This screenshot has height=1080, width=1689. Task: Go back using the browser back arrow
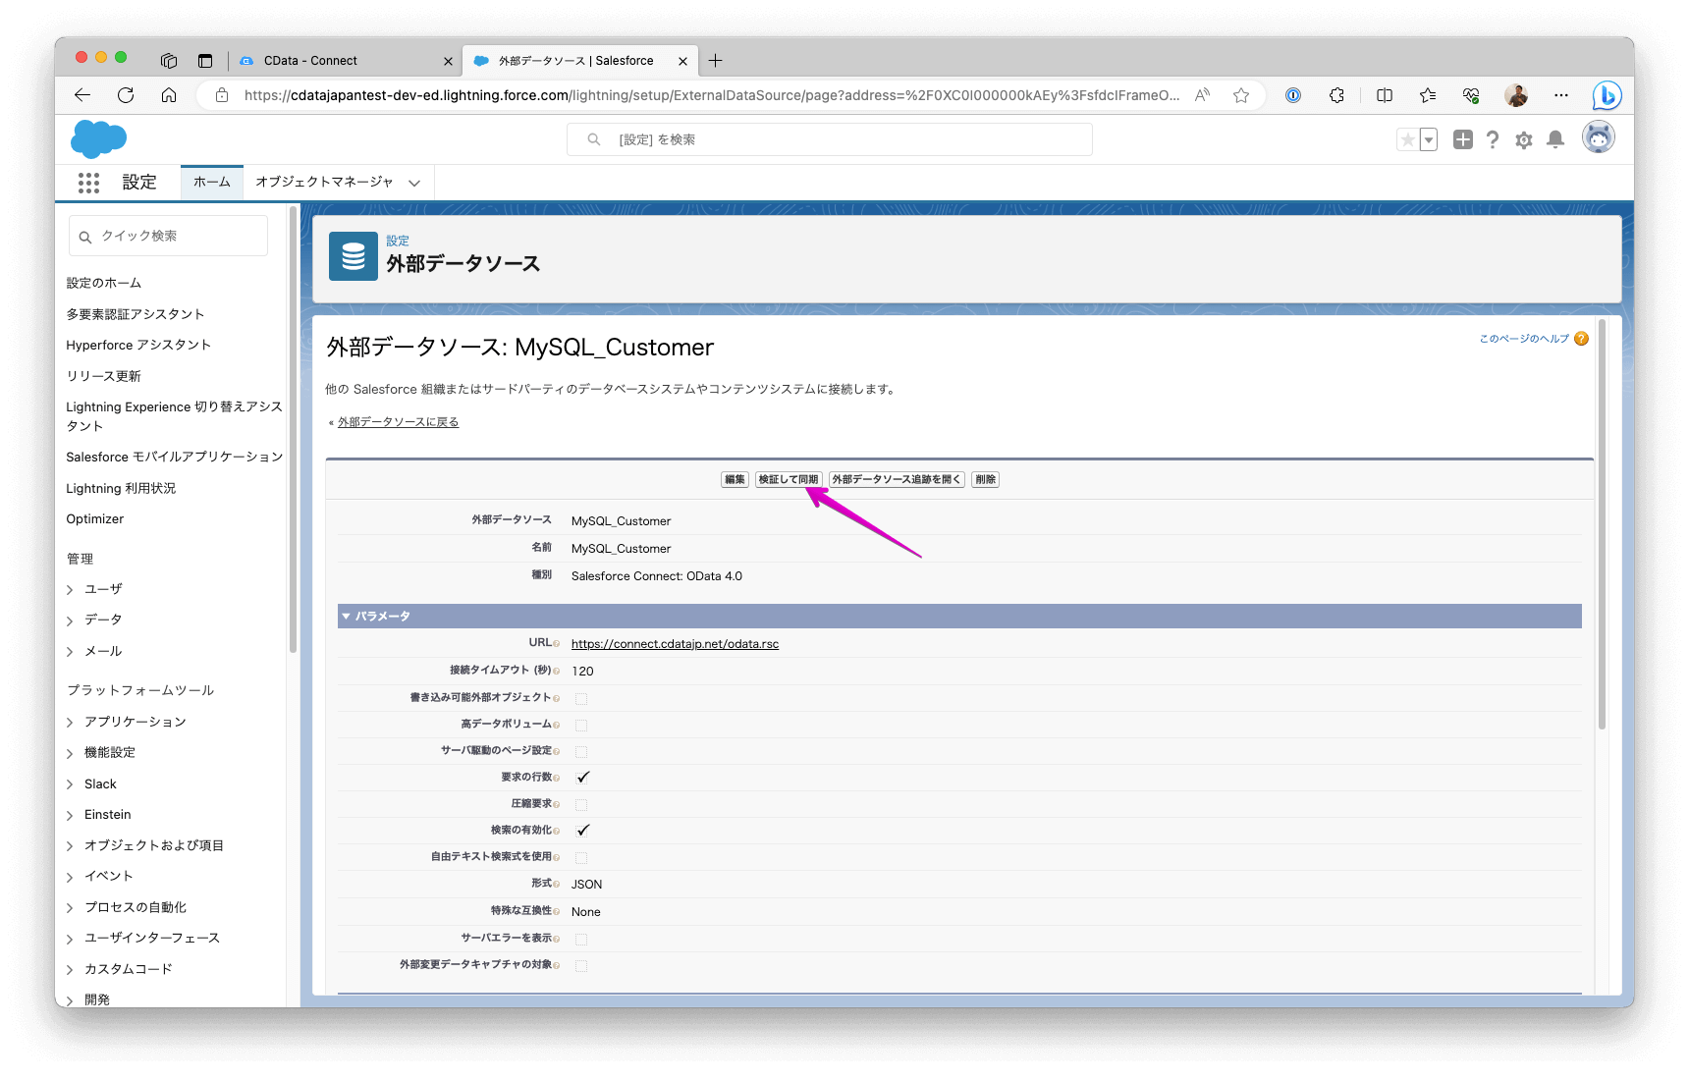82,95
